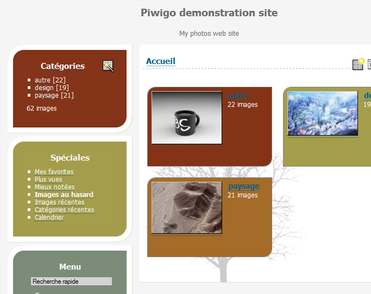Show Images au hasard

[64, 195]
